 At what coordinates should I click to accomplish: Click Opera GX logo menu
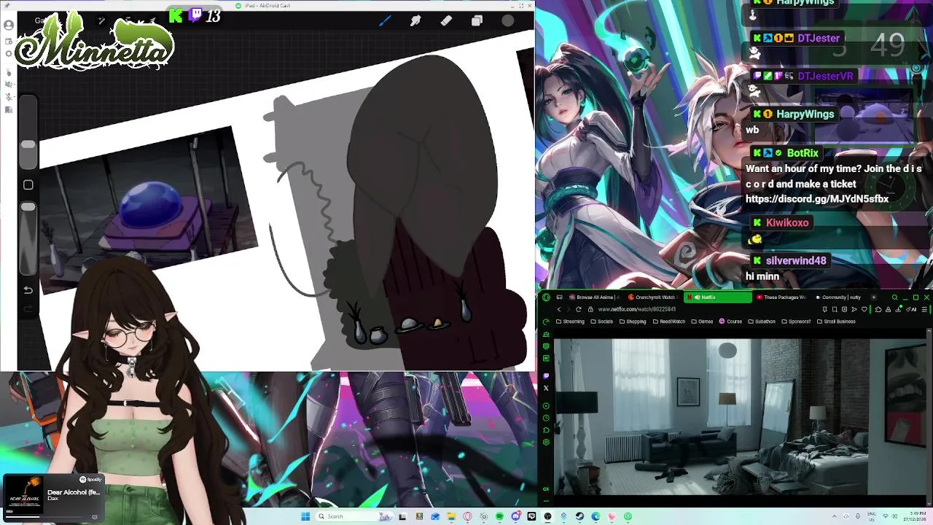[546, 297]
